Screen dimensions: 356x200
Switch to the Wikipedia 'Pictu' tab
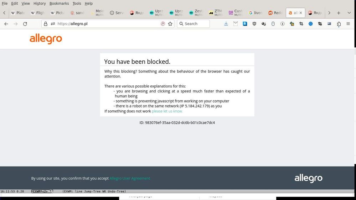(58, 13)
